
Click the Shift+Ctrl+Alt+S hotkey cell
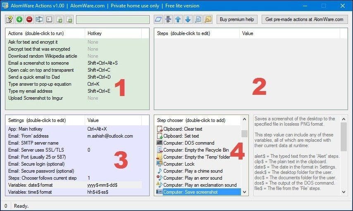[103, 63]
